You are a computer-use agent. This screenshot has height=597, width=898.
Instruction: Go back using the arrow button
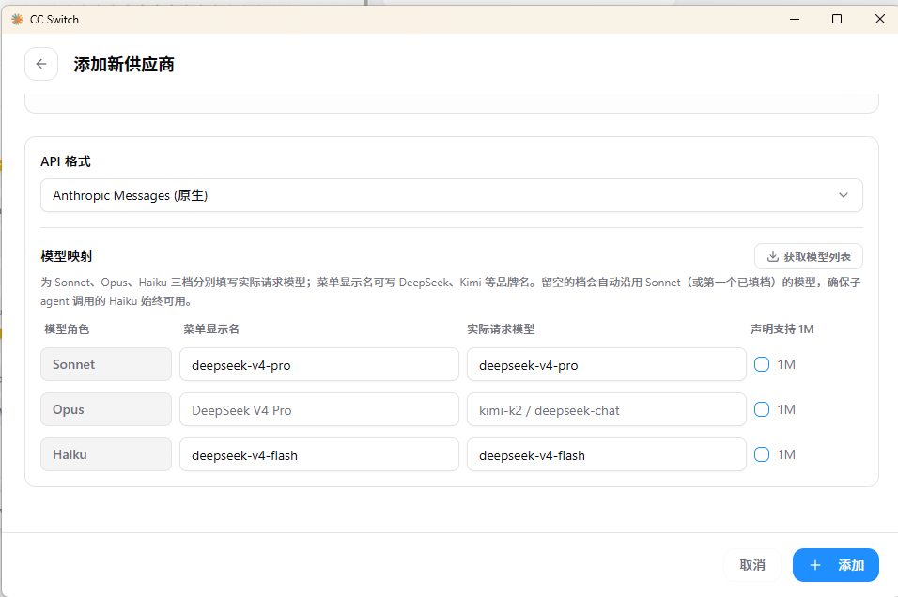pyautogui.click(x=41, y=64)
